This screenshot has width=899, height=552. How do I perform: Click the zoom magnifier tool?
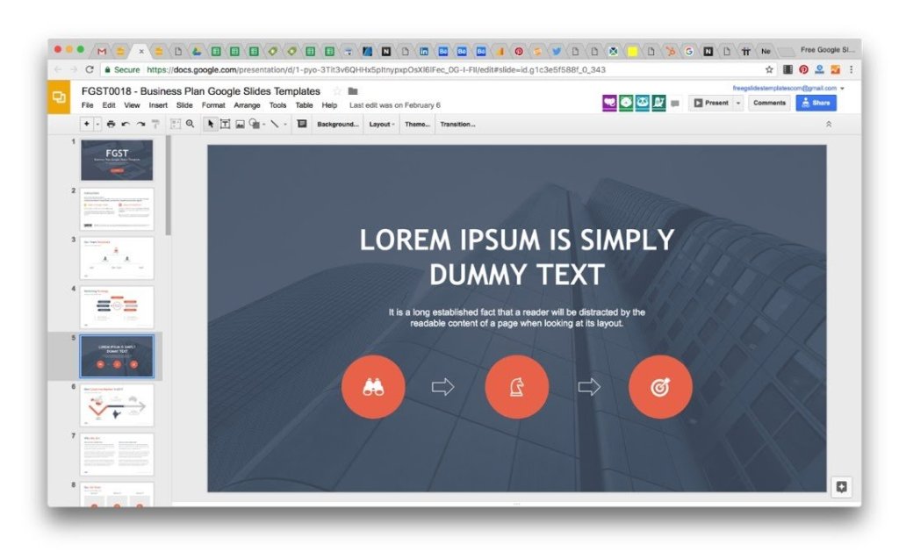click(190, 125)
